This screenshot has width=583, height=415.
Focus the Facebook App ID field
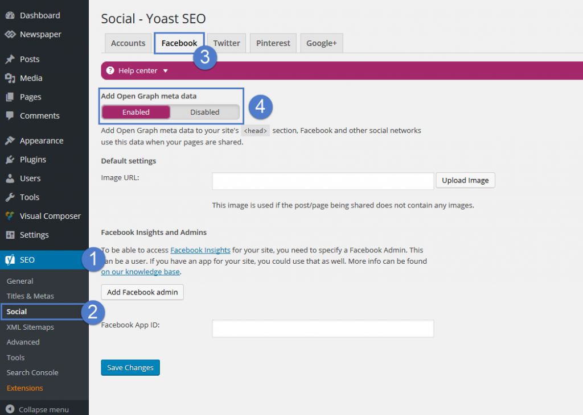[x=323, y=329]
